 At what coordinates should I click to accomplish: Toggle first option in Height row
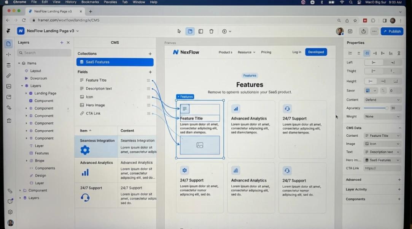coord(371,81)
